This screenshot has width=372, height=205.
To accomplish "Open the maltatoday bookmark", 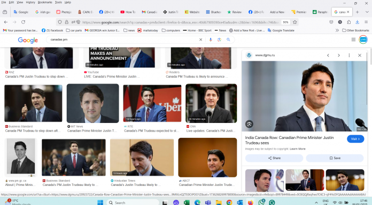I will pos(148,30).
